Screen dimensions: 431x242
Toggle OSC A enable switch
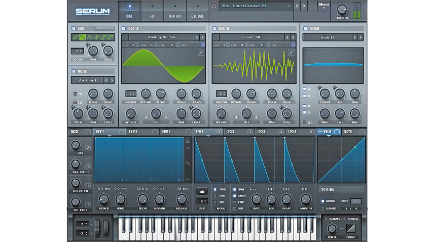pos(124,28)
